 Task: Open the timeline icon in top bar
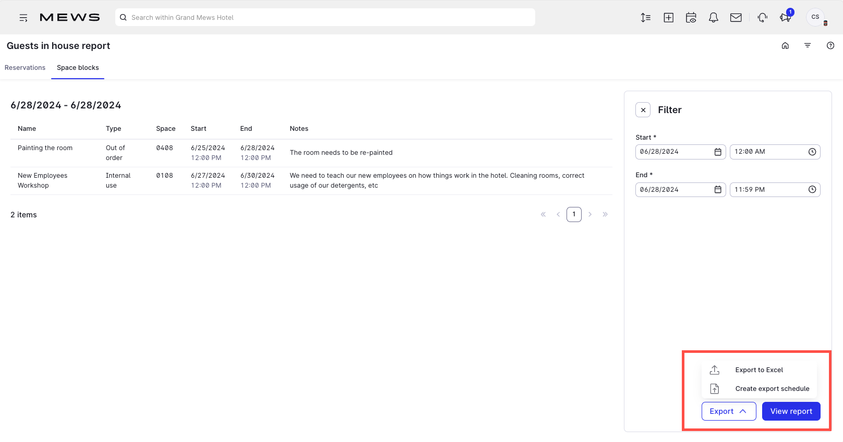coord(645,18)
